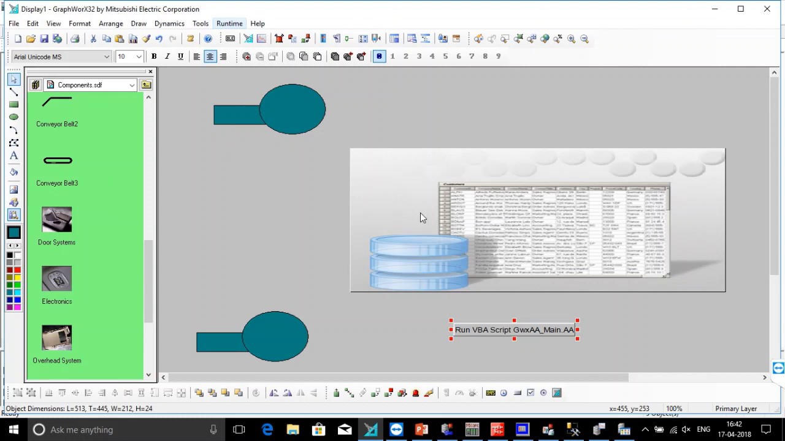Open the symbol library browse icon
Viewport: 785px width, 441px height.
pyautogui.click(x=36, y=85)
